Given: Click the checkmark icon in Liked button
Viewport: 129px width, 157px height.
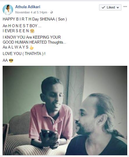Looking at the screenshot, I should tap(103, 7).
